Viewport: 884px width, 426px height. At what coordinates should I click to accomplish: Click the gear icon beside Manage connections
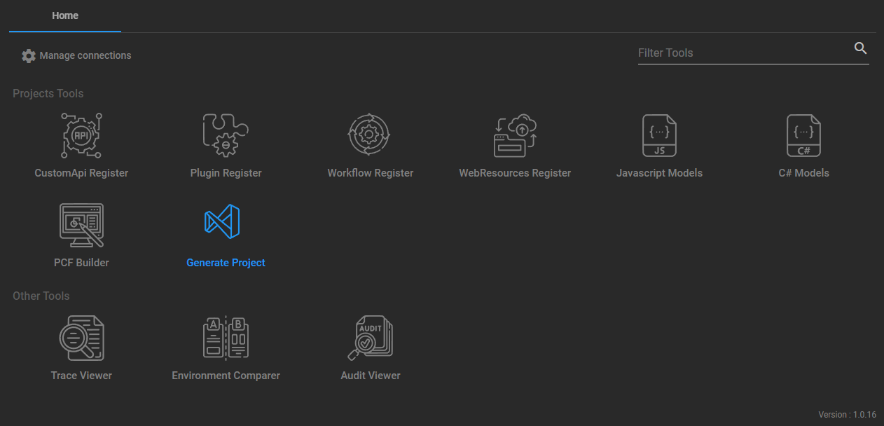pyautogui.click(x=29, y=56)
